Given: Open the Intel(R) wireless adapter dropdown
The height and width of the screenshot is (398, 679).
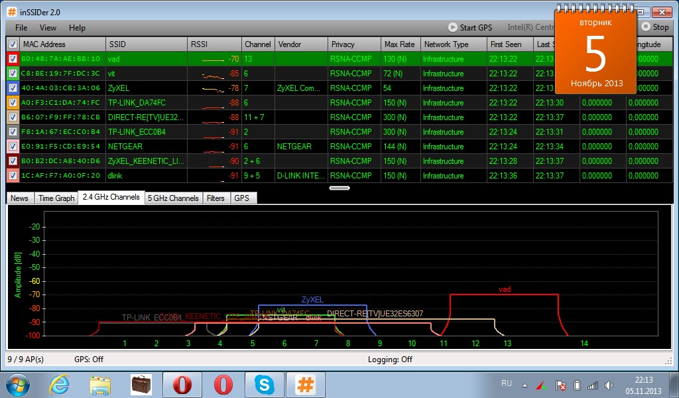Looking at the screenshot, I should (x=530, y=27).
